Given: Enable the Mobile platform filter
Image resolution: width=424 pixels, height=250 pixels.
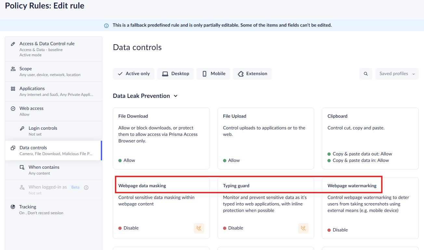Looking at the screenshot, I should pyautogui.click(x=213, y=74).
